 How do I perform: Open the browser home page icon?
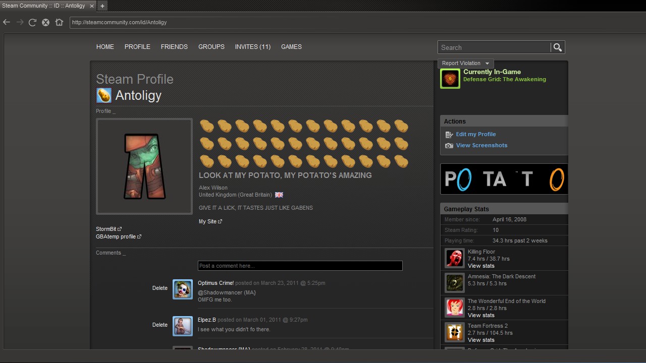pyautogui.click(x=59, y=22)
